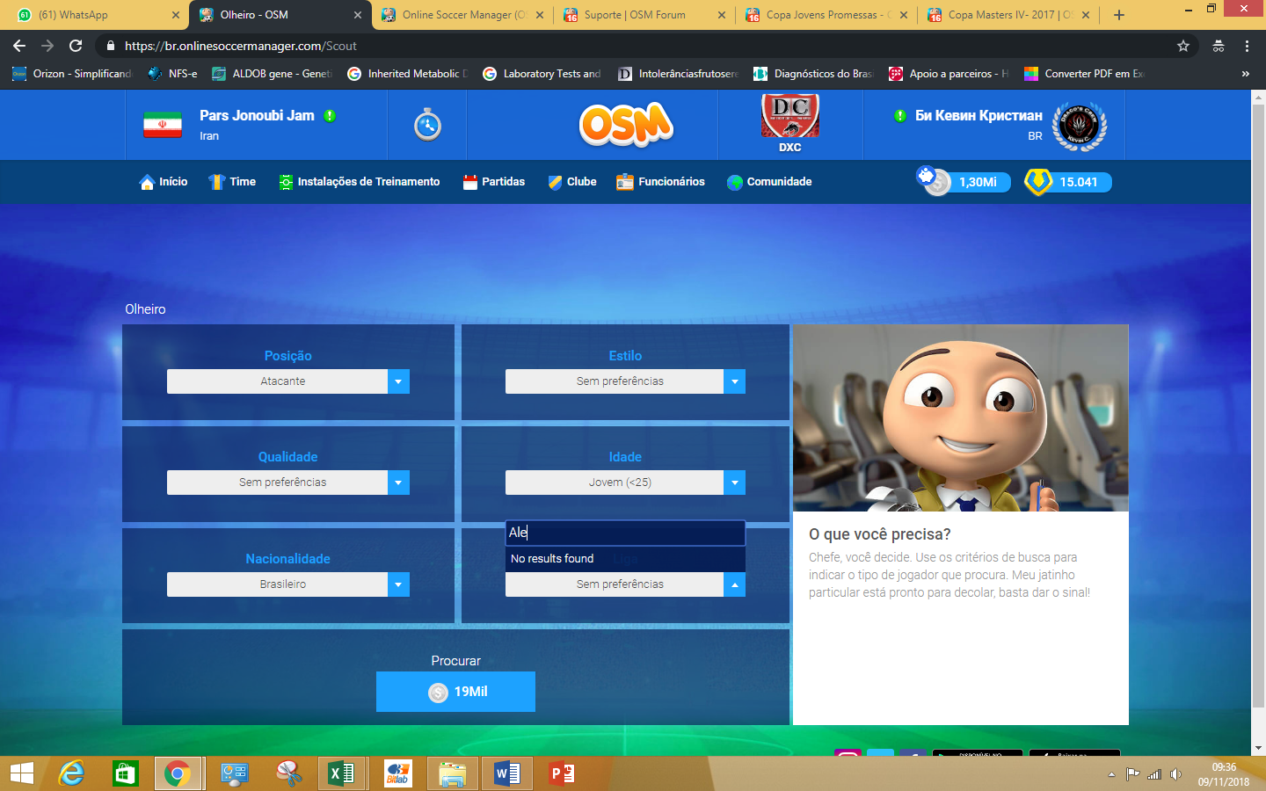1266x791 pixels.
Task: Click the Iran flag next to Pars Jonoubi Jam
Action: [163, 125]
